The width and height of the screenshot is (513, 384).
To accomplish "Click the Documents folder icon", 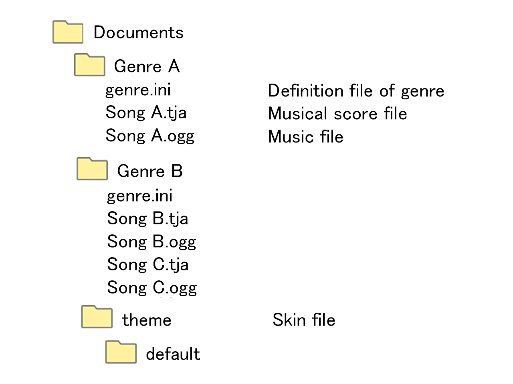I will pyautogui.click(x=68, y=32).
